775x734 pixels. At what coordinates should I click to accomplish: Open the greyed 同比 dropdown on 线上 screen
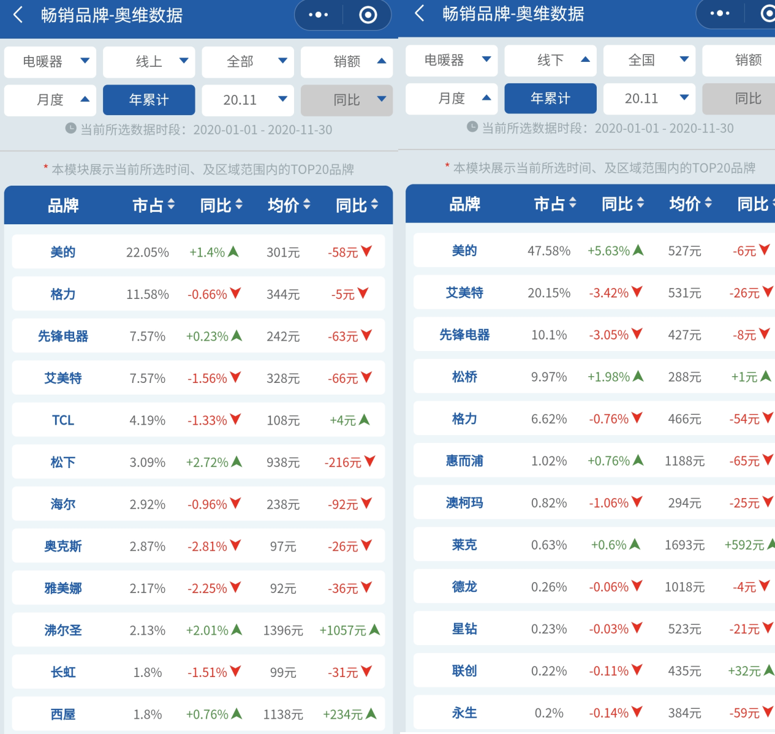[x=347, y=100]
